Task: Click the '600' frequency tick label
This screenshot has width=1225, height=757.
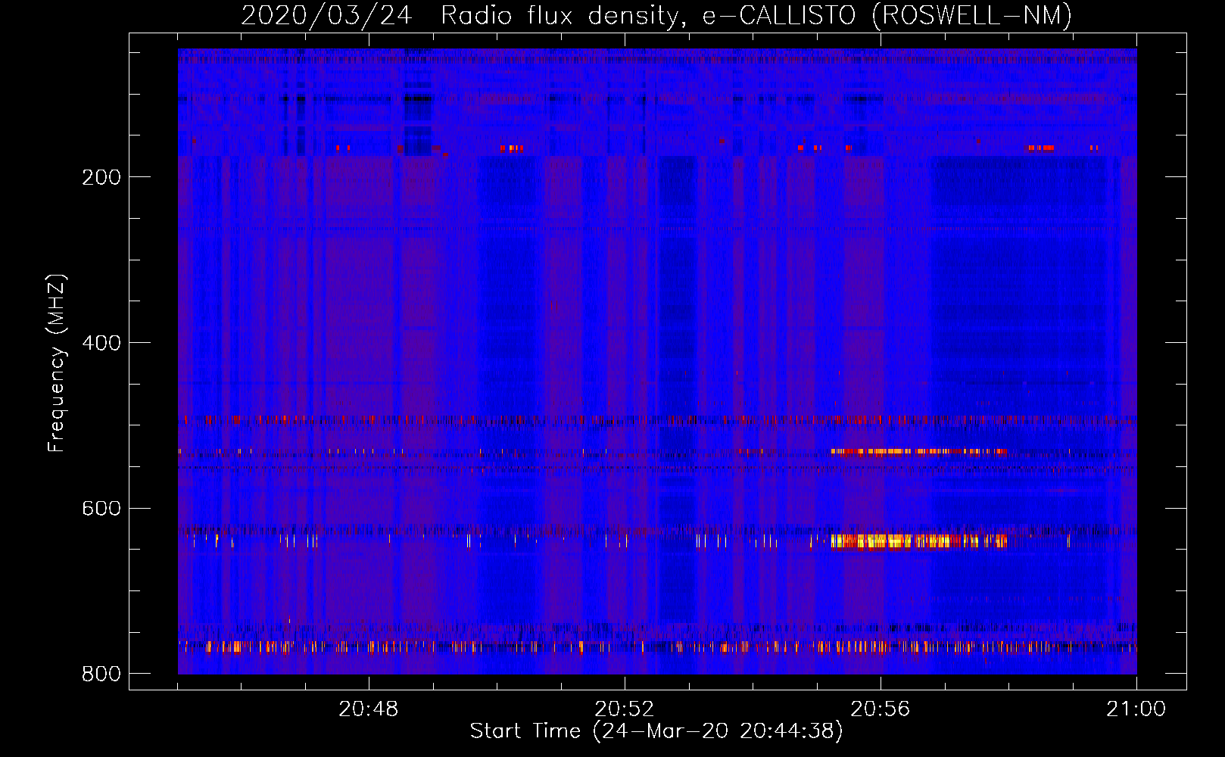Action: pos(101,508)
